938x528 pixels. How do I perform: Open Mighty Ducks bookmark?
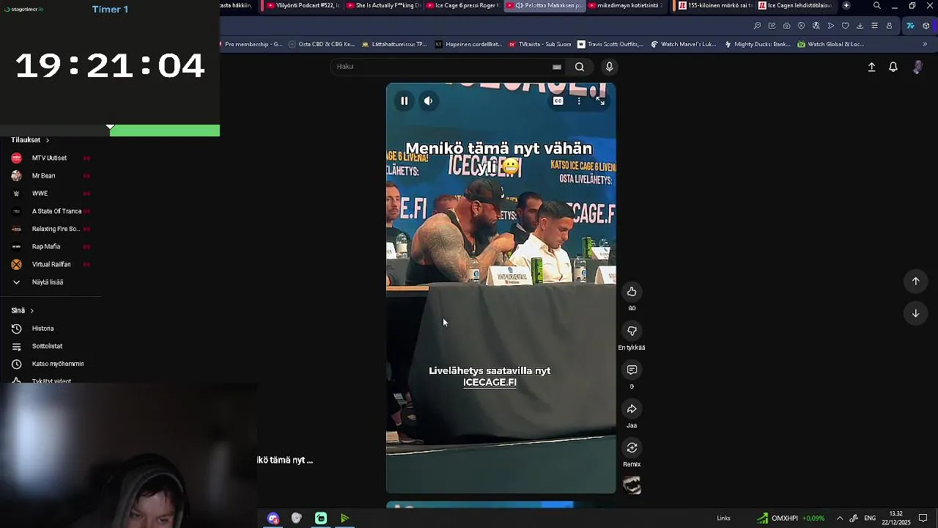[757, 44]
